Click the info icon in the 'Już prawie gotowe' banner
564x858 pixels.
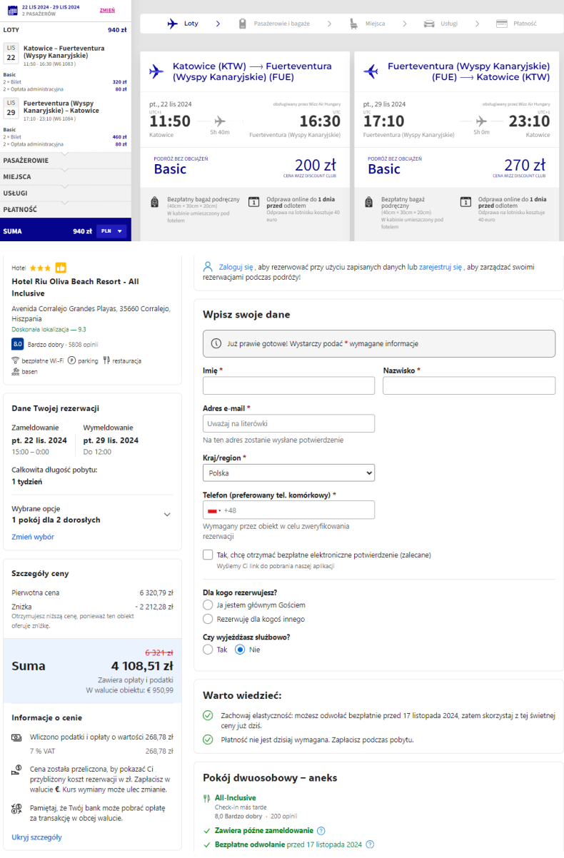tap(216, 343)
